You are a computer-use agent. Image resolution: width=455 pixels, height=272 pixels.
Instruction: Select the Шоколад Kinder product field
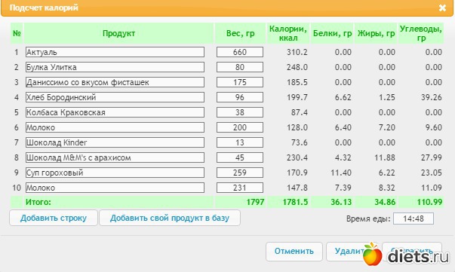click(115, 142)
